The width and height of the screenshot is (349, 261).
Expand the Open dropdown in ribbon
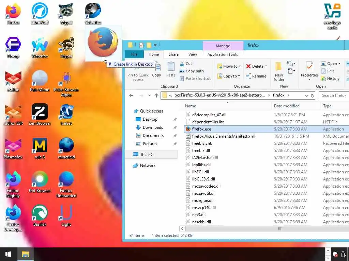click(340, 64)
